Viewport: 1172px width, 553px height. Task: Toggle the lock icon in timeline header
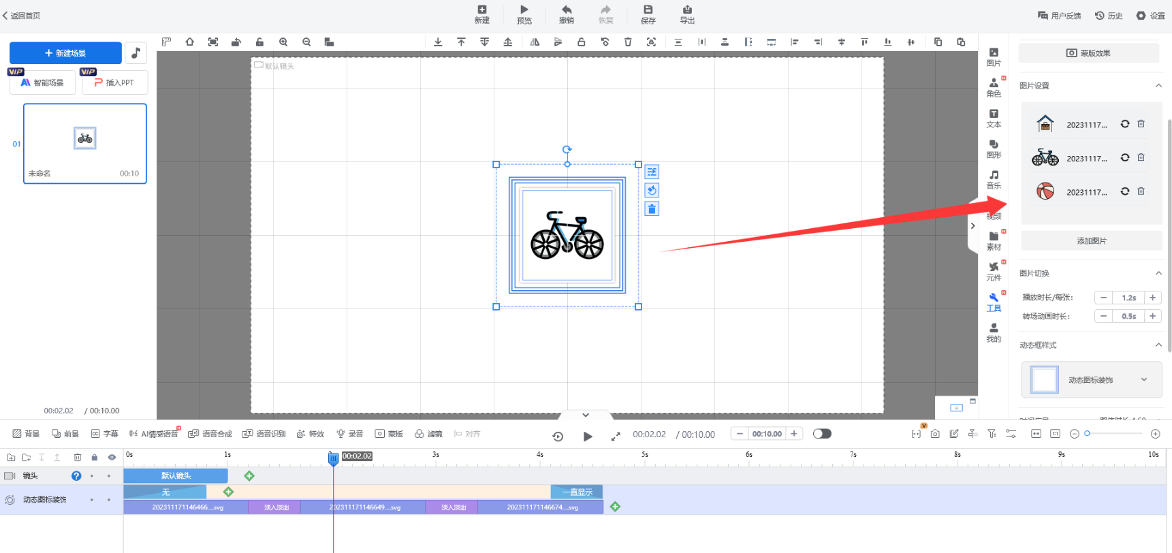click(x=95, y=458)
